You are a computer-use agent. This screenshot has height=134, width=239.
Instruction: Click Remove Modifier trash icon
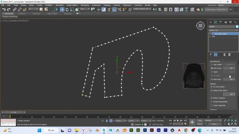(224, 55)
